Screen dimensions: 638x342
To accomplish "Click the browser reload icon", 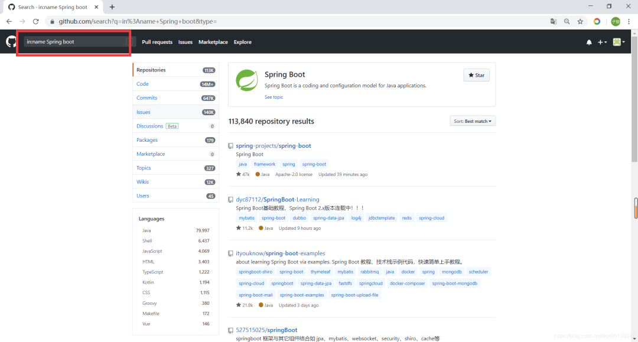I will click(x=36, y=21).
